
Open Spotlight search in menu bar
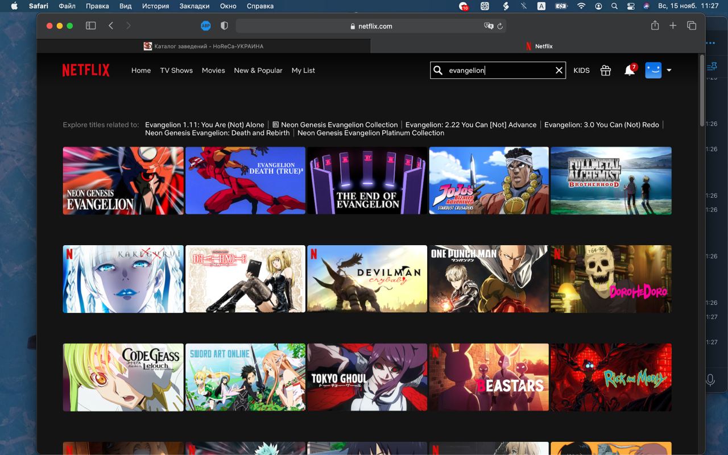pos(614,6)
